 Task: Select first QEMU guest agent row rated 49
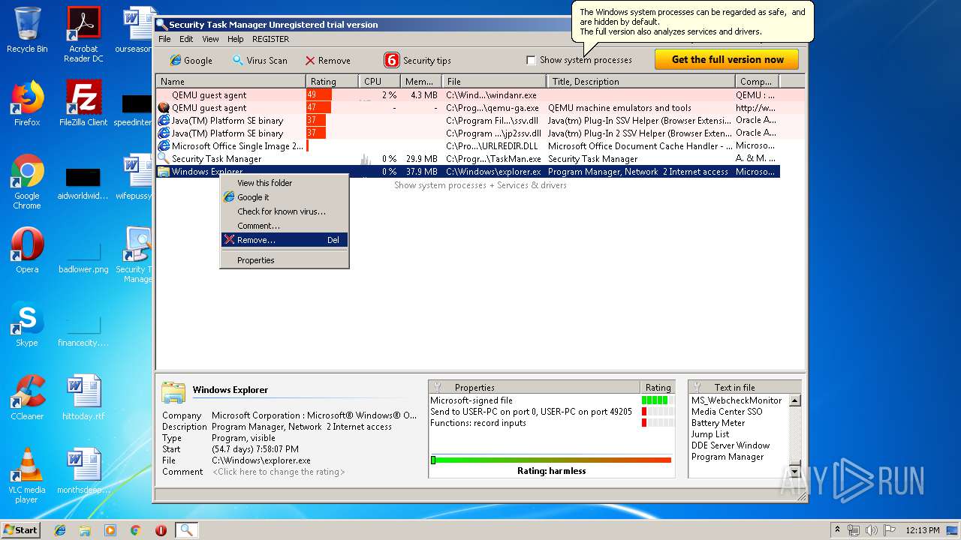(468, 95)
